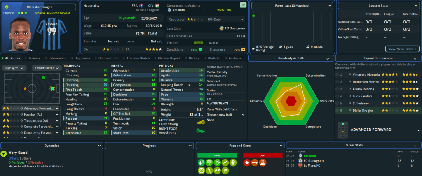Click the green striker position dot on pitch
The width and height of the screenshot is (422, 176).
tap(52, 88)
